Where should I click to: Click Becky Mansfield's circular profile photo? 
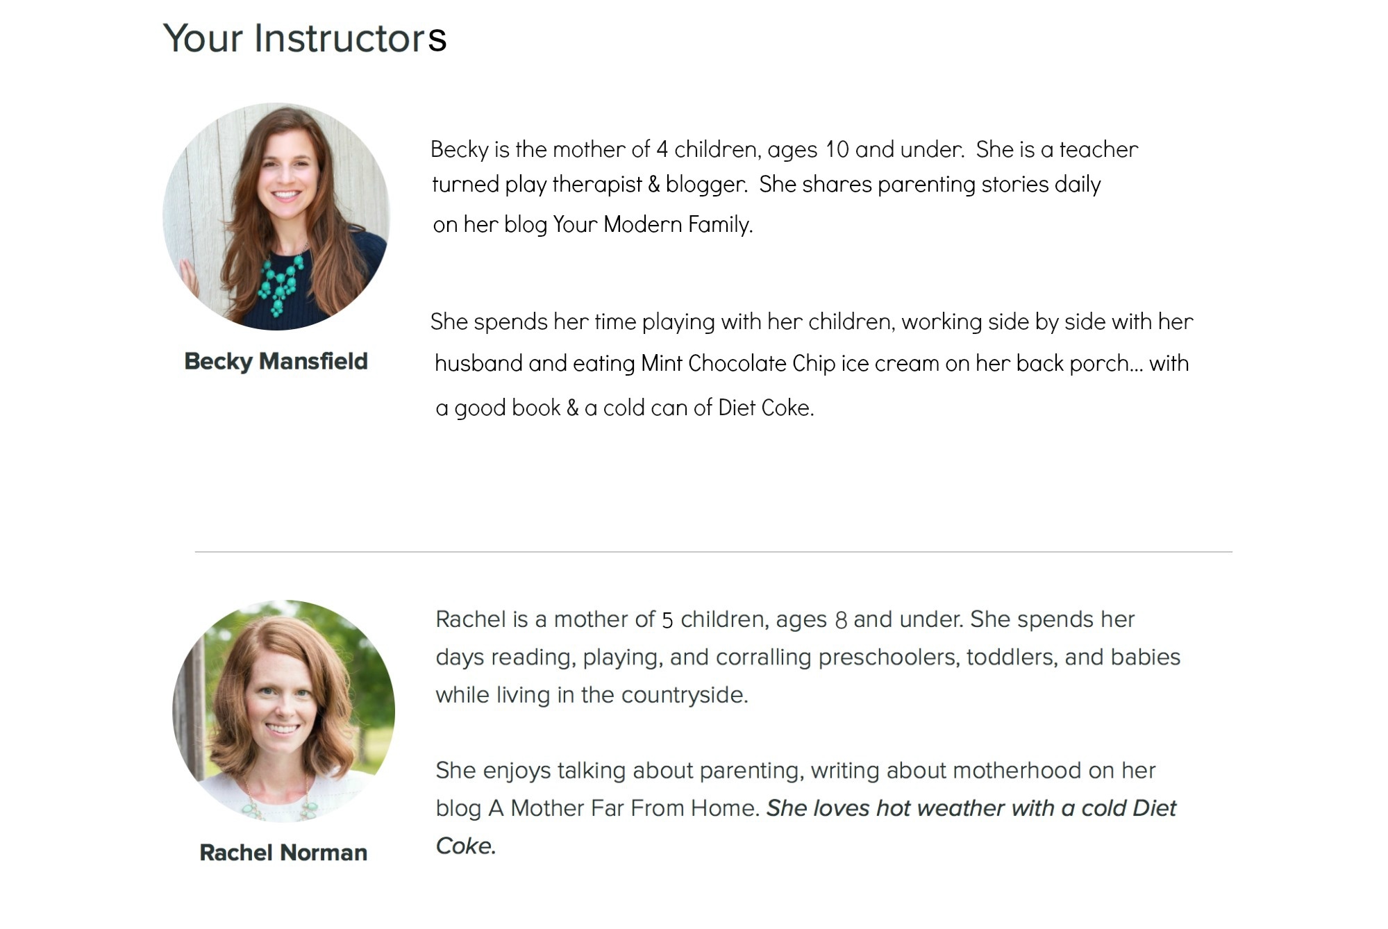click(276, 217)
